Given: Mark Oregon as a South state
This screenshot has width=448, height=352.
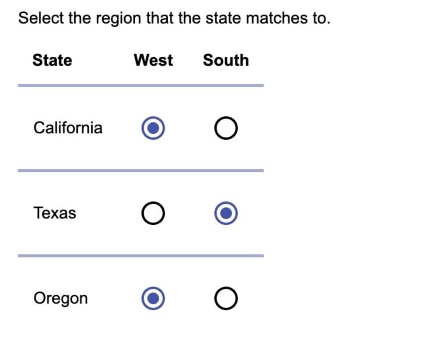Looking at the screenshot, I should 226,298.
